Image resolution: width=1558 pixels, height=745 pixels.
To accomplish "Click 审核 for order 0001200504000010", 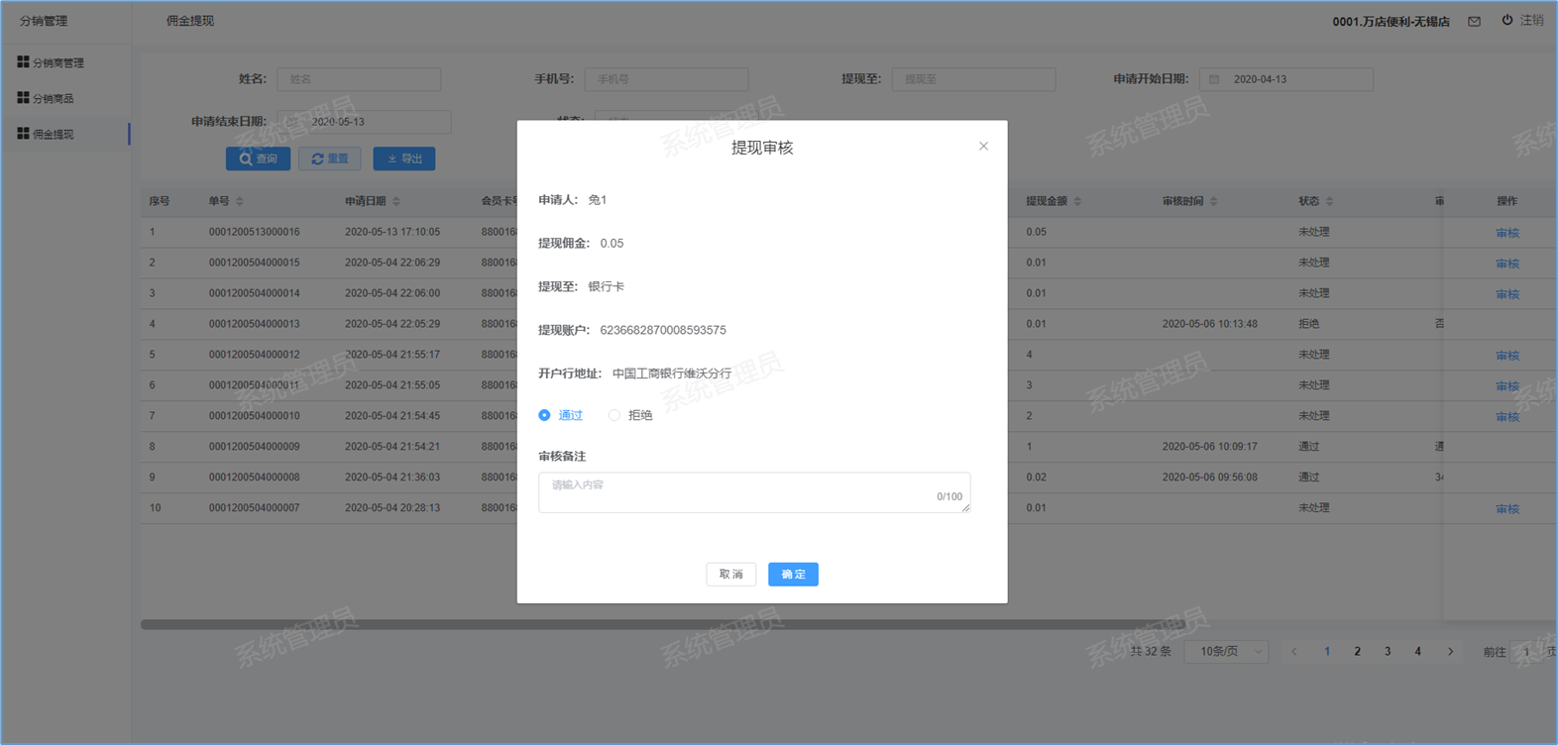I will pyautogui.click(x=1507, y=417).
